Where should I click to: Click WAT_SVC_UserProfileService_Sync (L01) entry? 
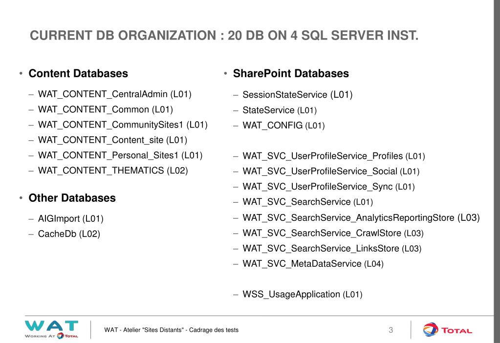click(x=329, y=187)
